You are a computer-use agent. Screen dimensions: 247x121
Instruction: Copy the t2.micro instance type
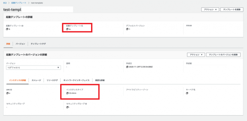click(68, 93)
